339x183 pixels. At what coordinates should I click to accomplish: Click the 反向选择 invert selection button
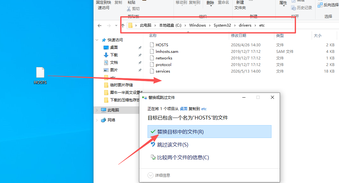[328, 5]
